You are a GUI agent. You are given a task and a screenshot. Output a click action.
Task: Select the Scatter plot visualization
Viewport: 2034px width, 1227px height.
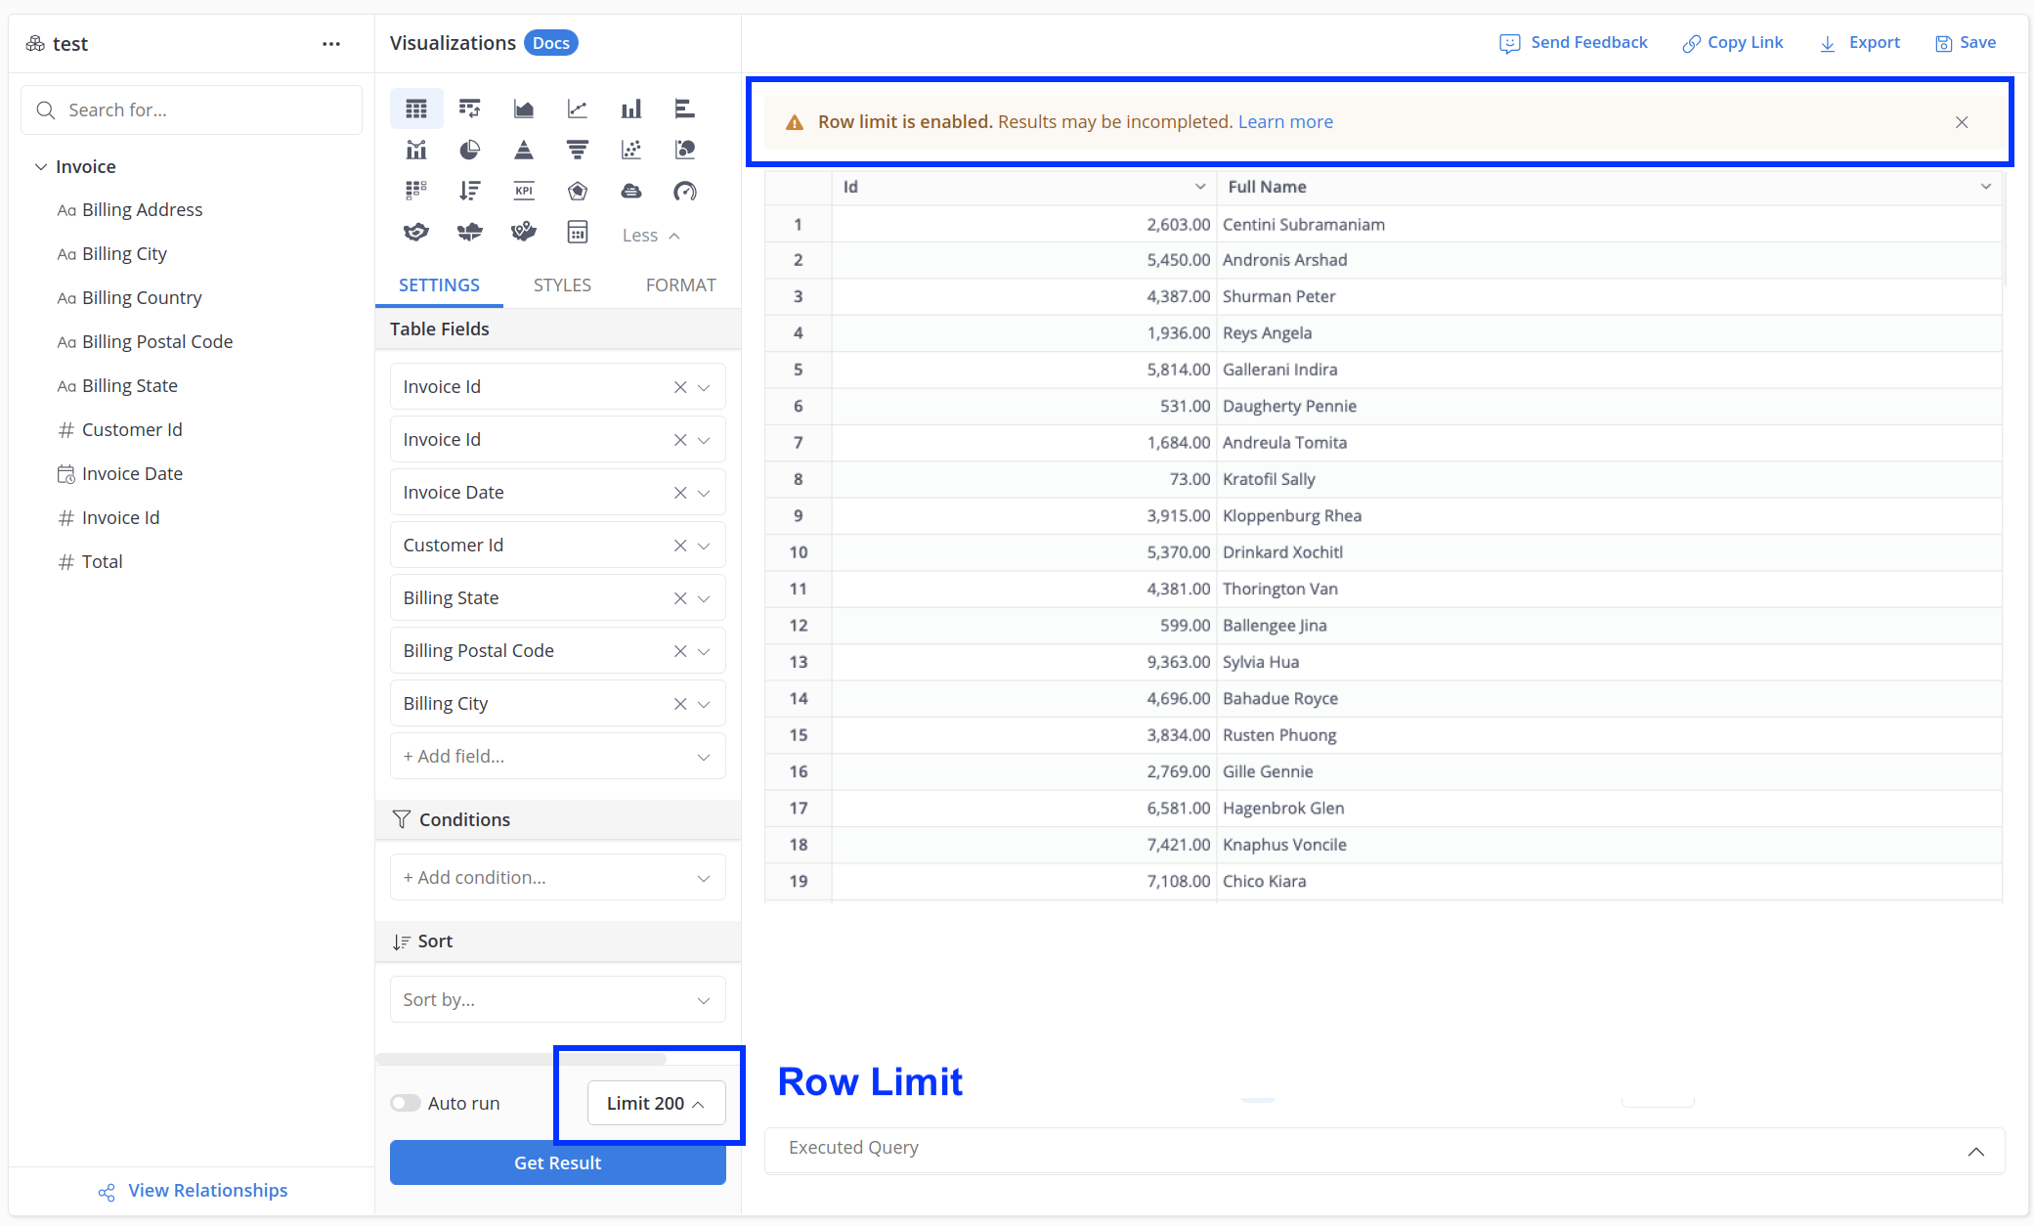point(631,150)
